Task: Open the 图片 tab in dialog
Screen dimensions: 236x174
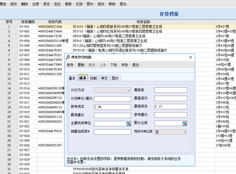Action: pos(115,78)
